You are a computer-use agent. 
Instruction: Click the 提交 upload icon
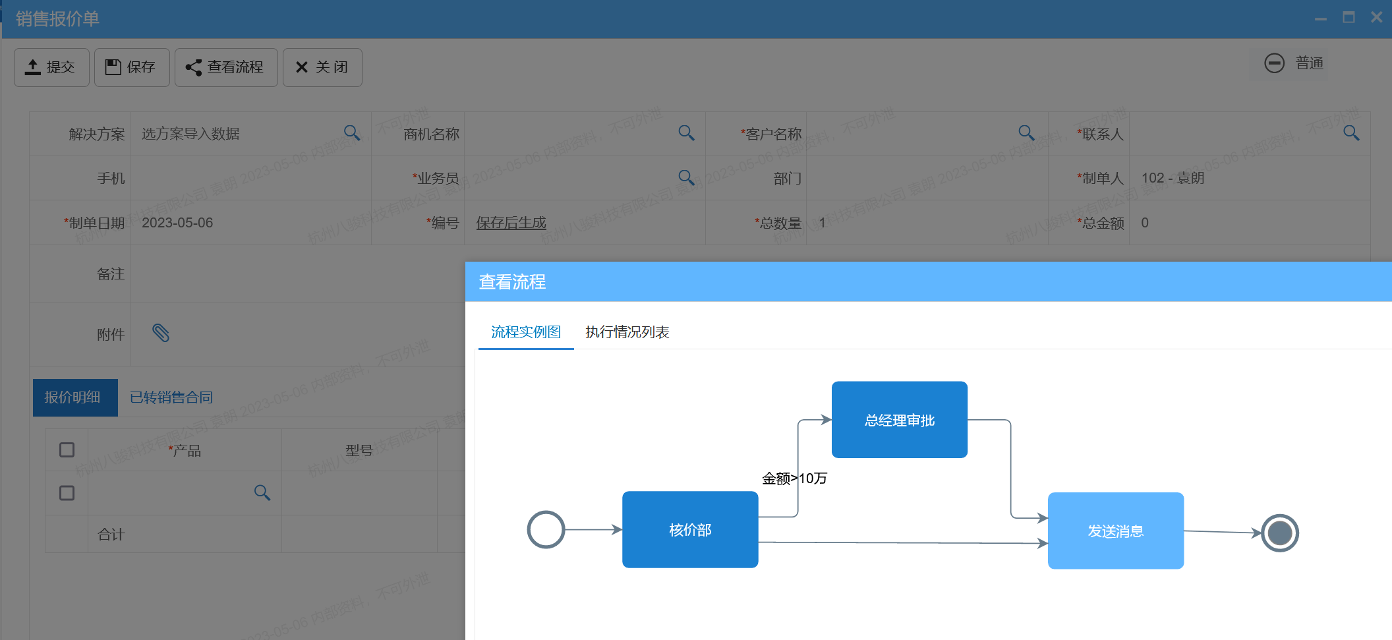pos(33,67)
